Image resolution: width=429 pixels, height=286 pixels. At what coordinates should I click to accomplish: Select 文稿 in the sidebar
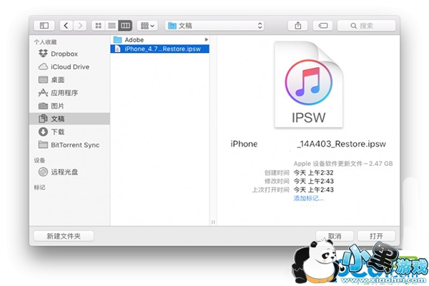(69, 119)
